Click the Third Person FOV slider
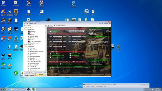Image resolution: width=162 pixels, height=91 pixels. 77,41
